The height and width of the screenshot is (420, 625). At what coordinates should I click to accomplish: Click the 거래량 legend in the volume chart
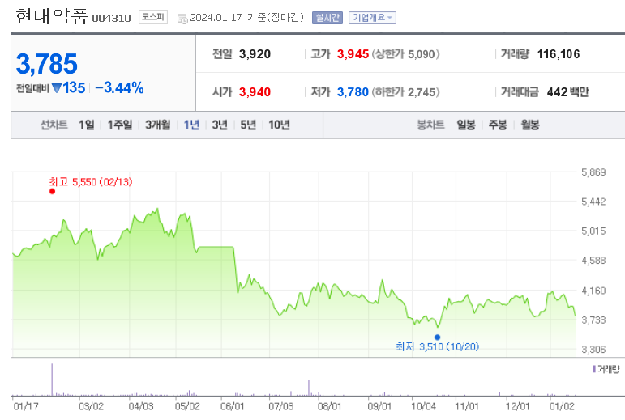606,370
